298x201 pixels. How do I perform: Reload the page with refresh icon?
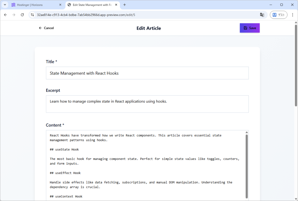tap(22, 15)
